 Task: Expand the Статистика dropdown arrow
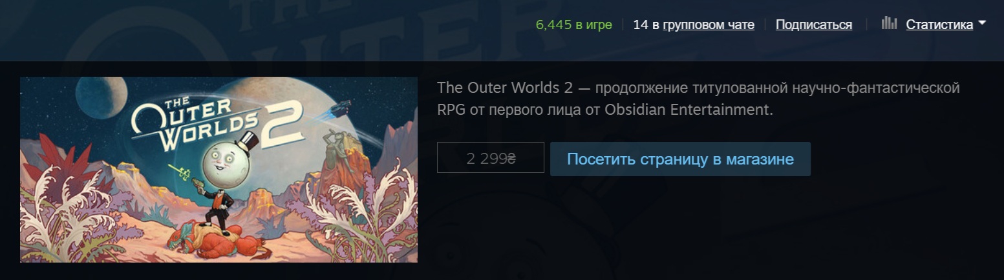tap(982, 23)
